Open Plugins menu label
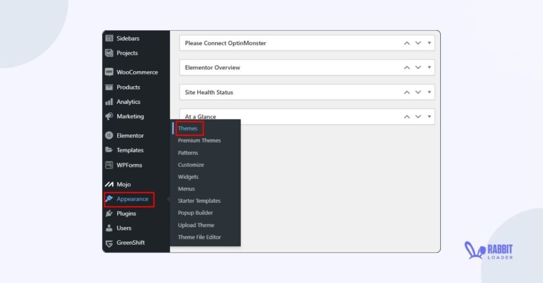Viewport: 543px width, 283px height. point(126,213)
